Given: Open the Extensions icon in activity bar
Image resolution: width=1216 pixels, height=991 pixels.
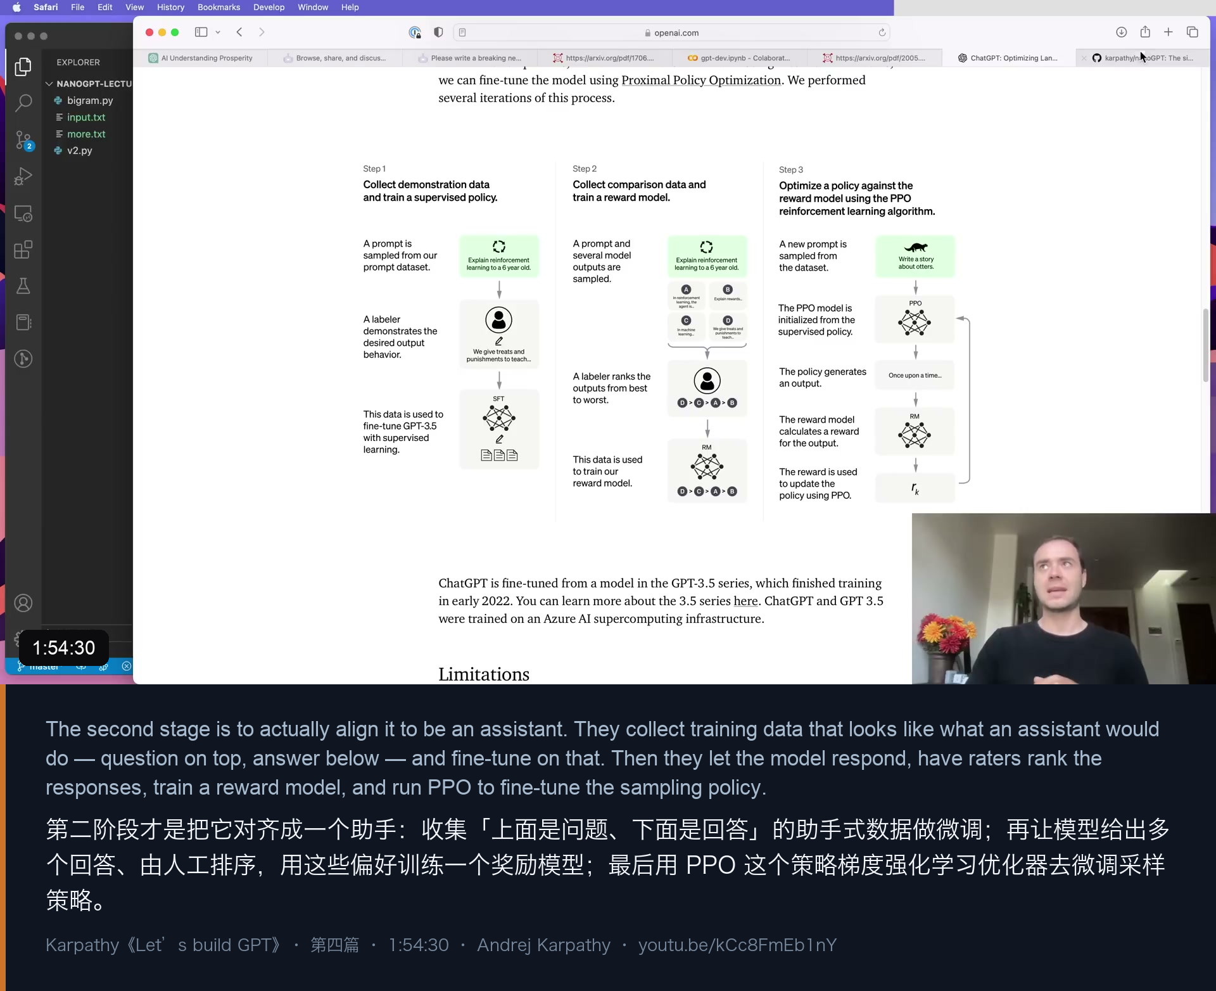Looking at the screenshot, I should [23, 250].
